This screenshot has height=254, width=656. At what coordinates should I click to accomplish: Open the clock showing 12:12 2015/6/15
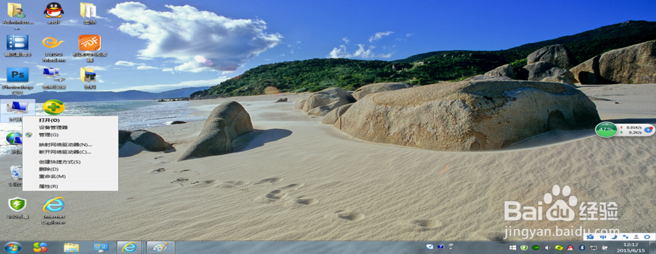pos(632,247)
